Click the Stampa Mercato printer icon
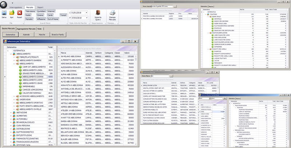Image resolution: width=291 pixels, height=148 pixels. point(113,13)
